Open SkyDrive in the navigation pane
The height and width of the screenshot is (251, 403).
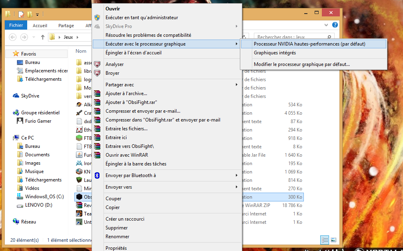point(26,96)
